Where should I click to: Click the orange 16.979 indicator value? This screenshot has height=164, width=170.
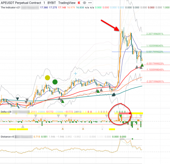(x=71, y=8)
